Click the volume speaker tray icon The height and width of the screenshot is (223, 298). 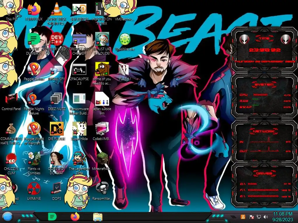pyautogui.click(x=266, y=217)
